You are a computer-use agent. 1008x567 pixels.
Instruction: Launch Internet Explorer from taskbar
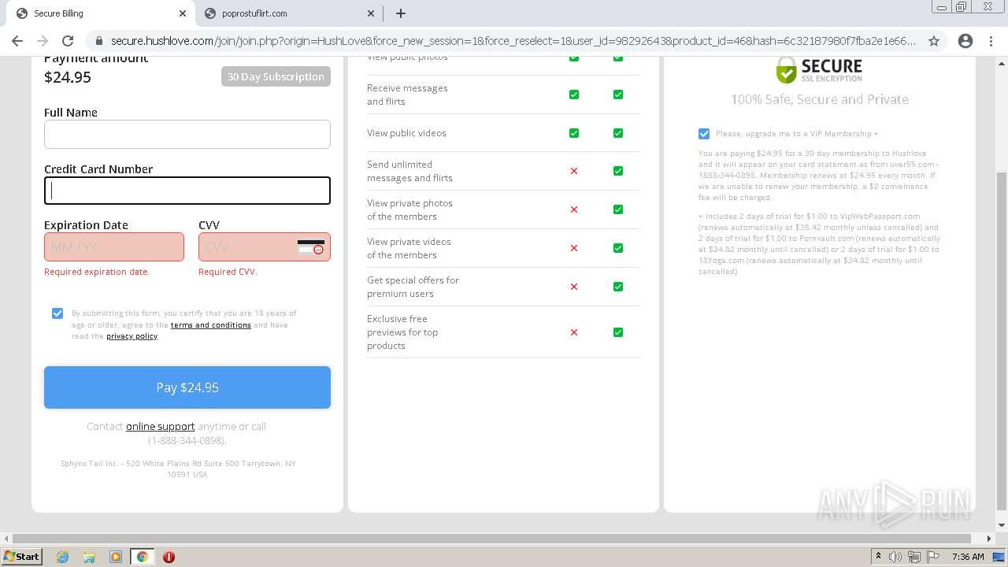point(63,557)
